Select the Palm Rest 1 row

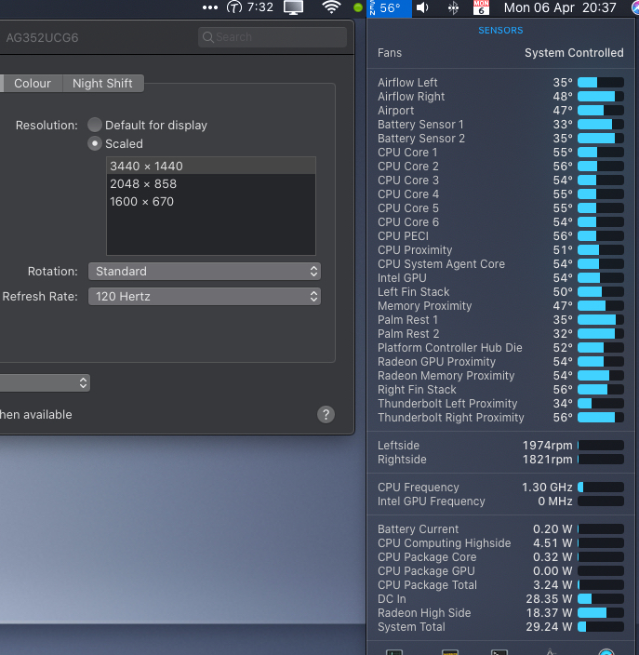(x=500, y=320)
